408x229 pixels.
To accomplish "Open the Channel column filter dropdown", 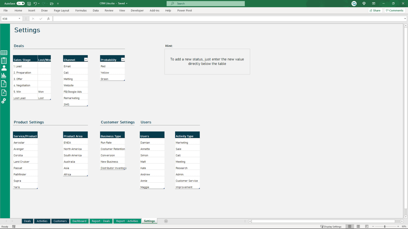I will click(x=86, y=59).
